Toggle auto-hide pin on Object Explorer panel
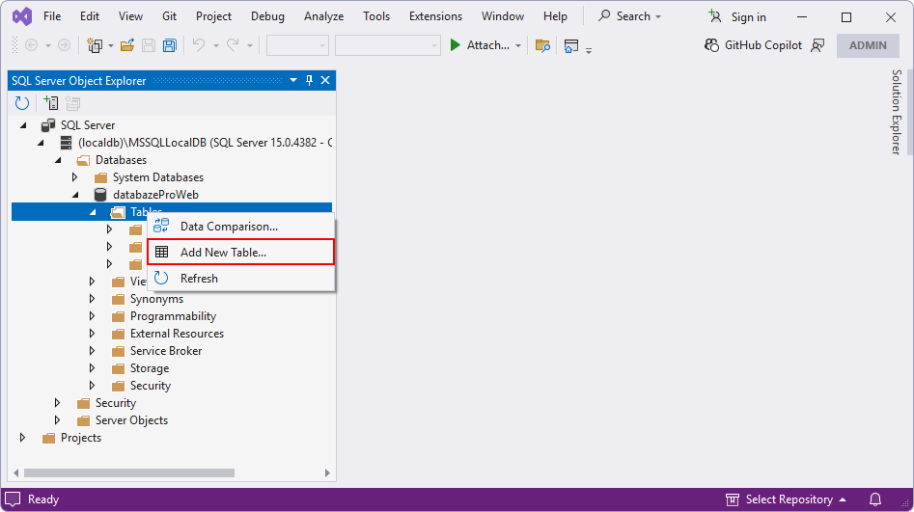914x512 pixels. coord(309,81)
